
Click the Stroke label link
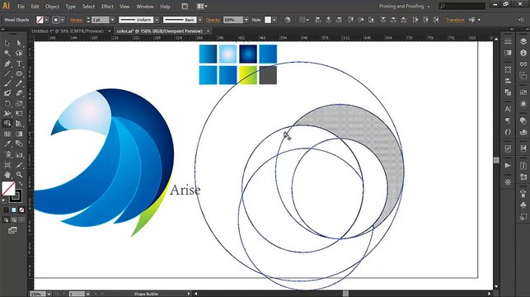[x=76, y=20]
